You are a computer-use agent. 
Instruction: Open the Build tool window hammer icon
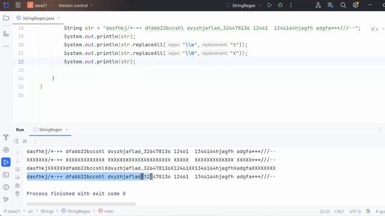(x=6, y=137)
